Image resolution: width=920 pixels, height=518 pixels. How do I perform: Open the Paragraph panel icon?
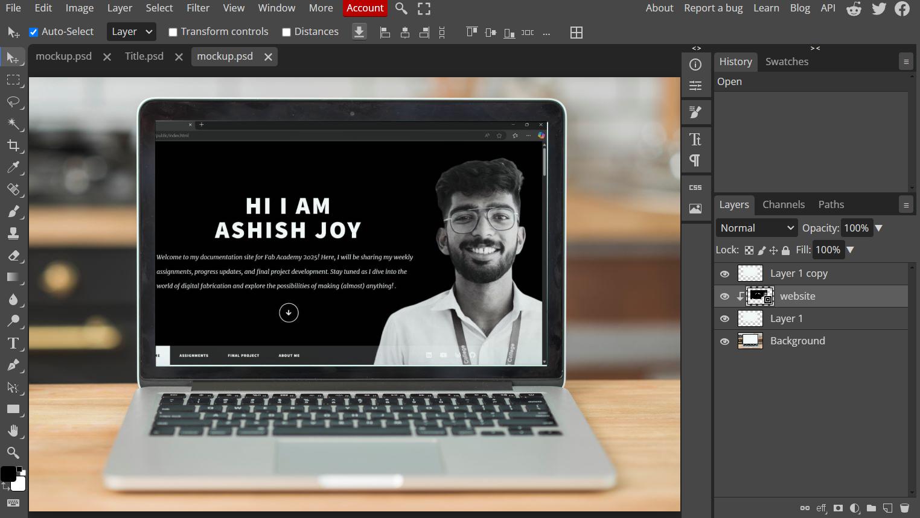pos(695,160)
